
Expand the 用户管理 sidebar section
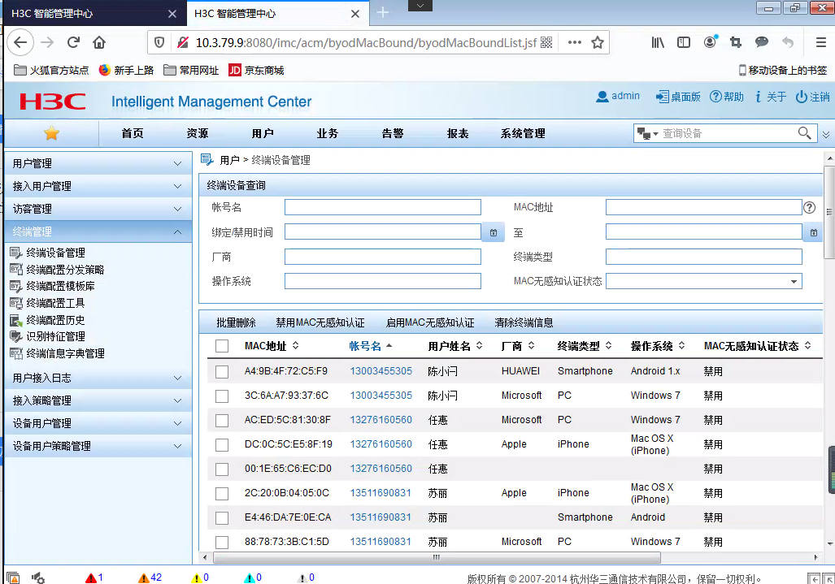[98, 163]
